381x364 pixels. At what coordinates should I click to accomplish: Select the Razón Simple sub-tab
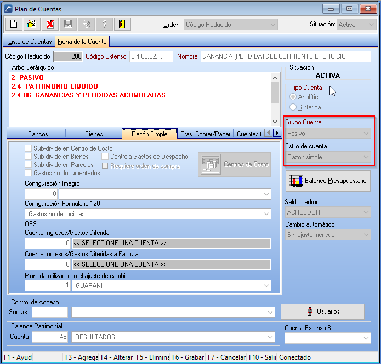tap(150, 134)
